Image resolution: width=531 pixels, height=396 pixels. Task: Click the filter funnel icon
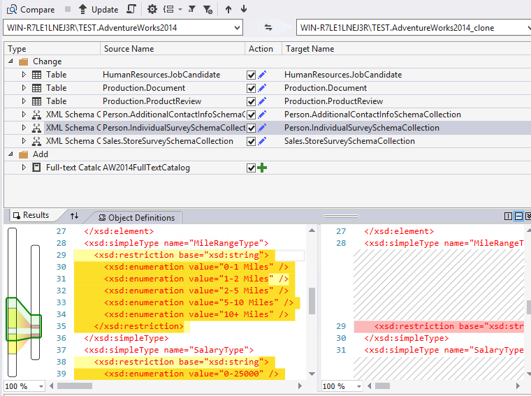coord(191,9)
